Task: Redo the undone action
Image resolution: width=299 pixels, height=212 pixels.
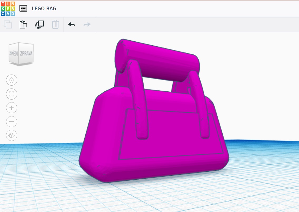Action: click(x=87, y=24)
